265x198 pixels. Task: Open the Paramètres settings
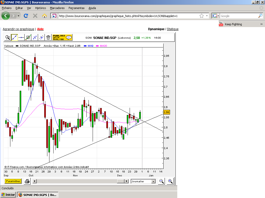13,181
